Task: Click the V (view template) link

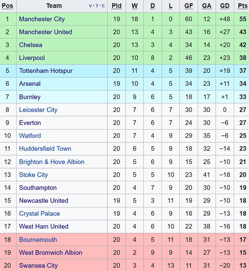Action: pos(91,6)
